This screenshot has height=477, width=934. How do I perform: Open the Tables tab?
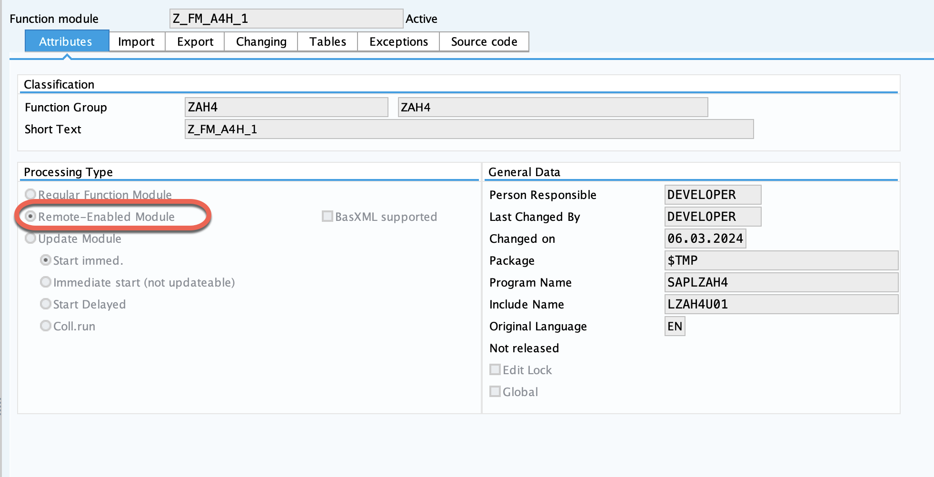coord(327,41)
